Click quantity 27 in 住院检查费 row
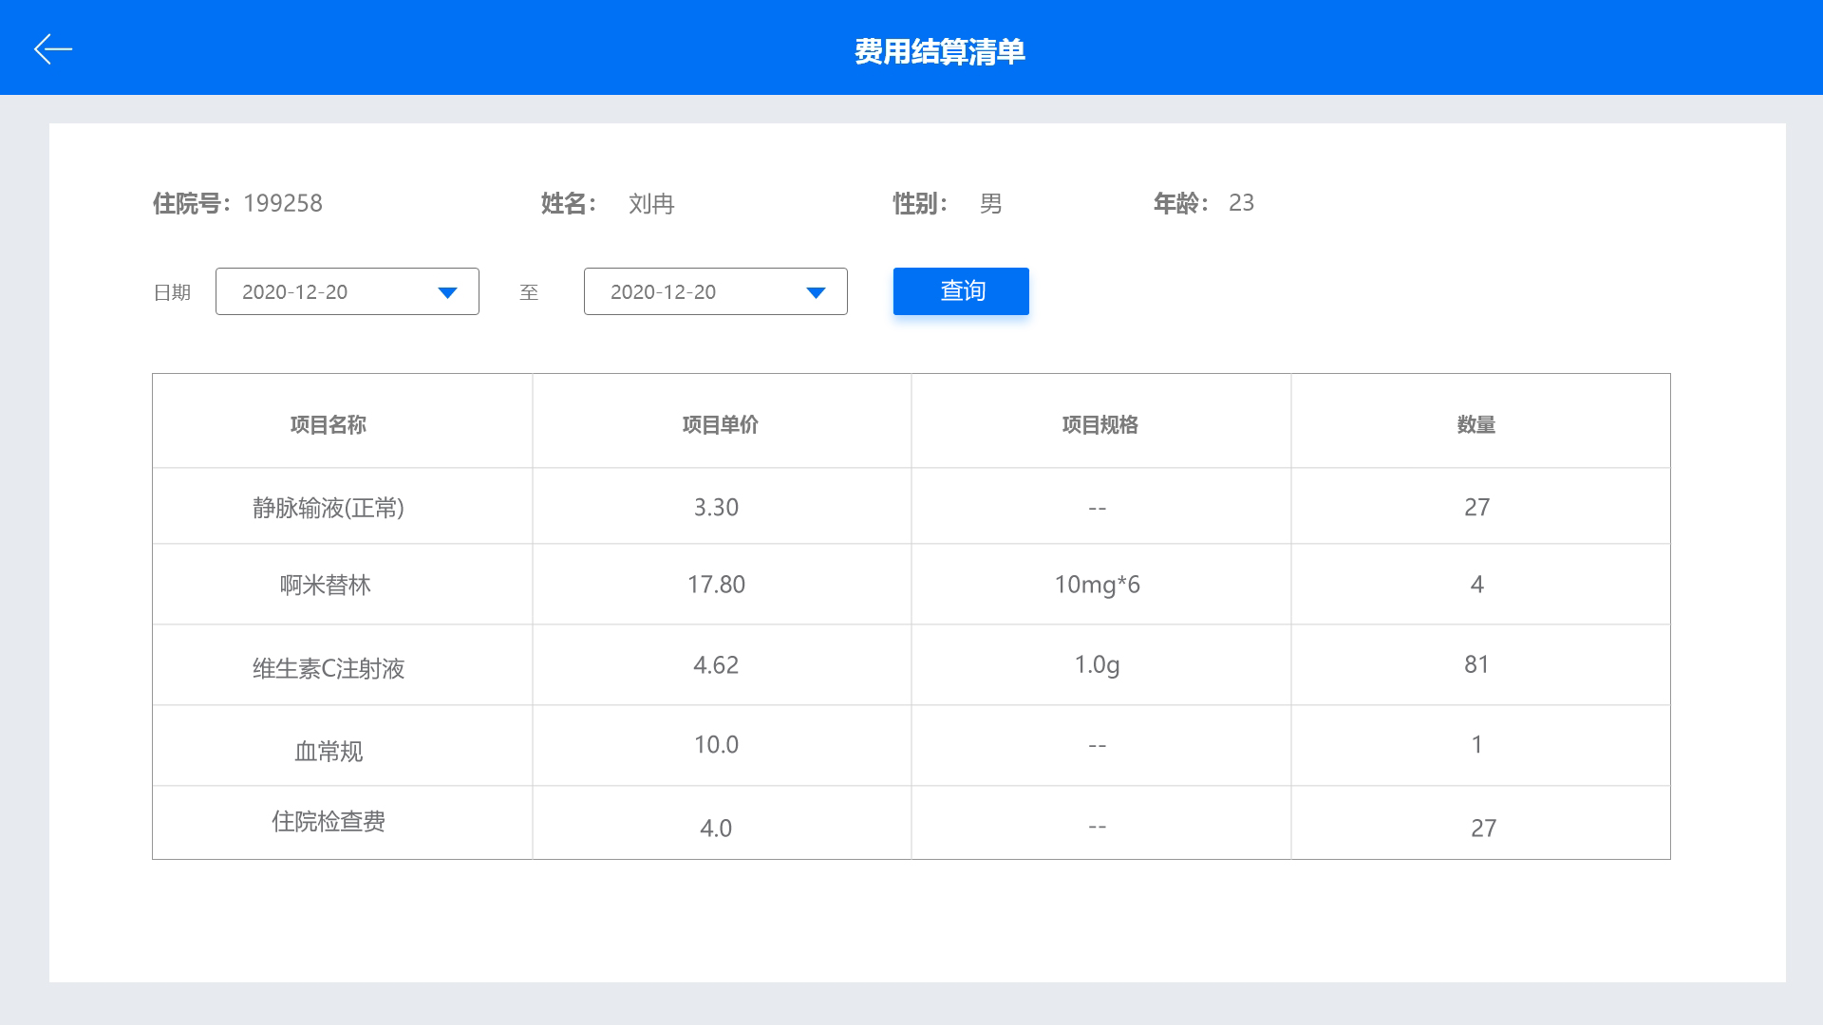This screenshot has height=1025, width=1823. coord(1483,829)
